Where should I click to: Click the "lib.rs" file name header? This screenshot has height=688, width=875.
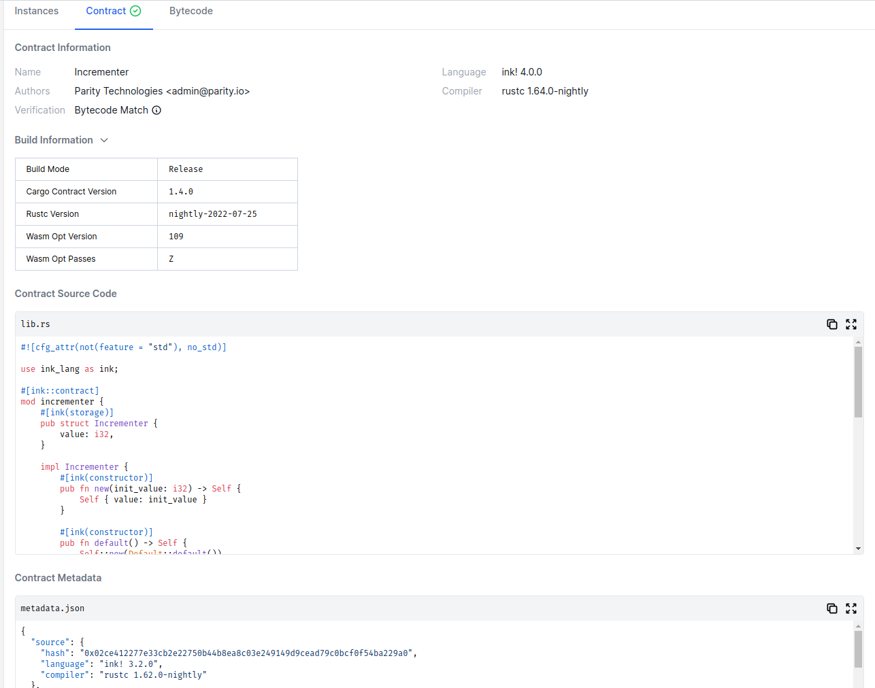tap(35, 324)
